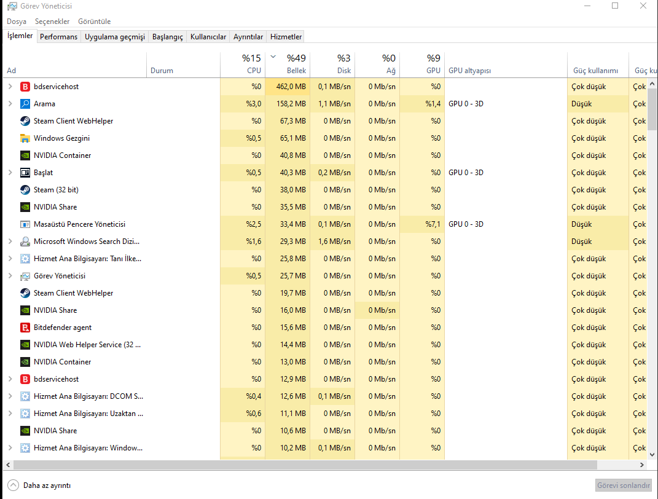Select the %7,1 GPU usage cell

point(422,224)
